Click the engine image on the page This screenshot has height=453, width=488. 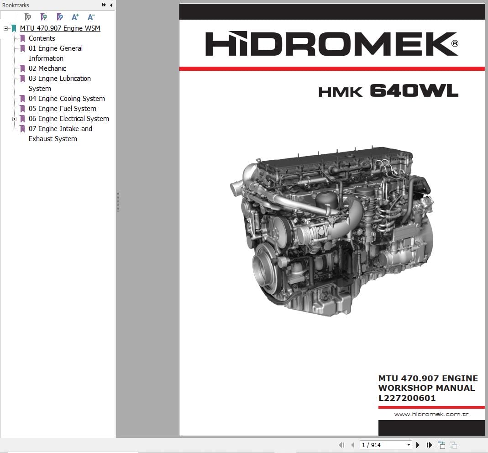(332, 231)
